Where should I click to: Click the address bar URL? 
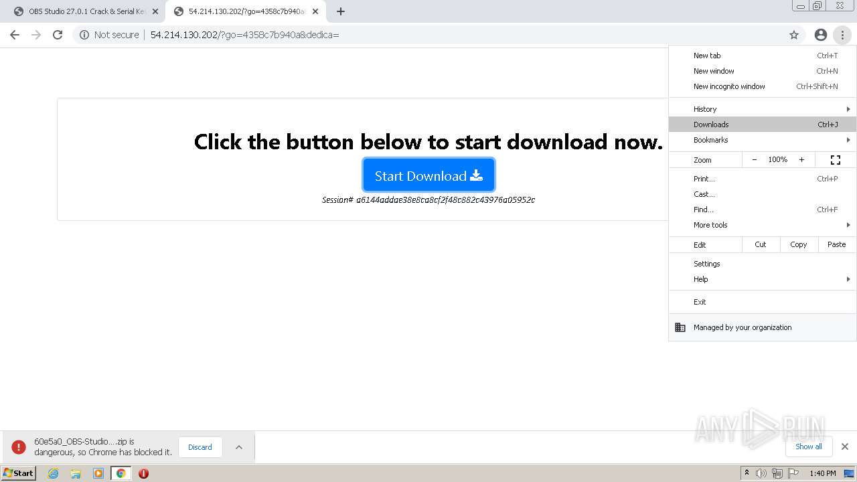(244, 35)
